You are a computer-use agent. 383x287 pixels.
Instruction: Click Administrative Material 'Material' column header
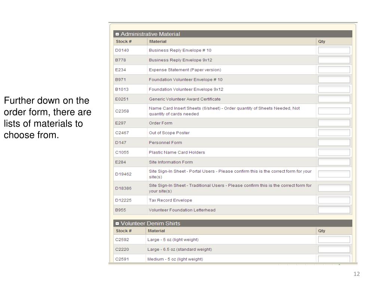pyautogui.click(x=158, y=41)
